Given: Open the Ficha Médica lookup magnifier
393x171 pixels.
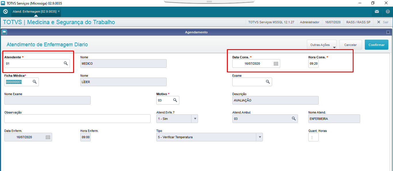Looking at the screenshot, I should (x=35, y=82).
